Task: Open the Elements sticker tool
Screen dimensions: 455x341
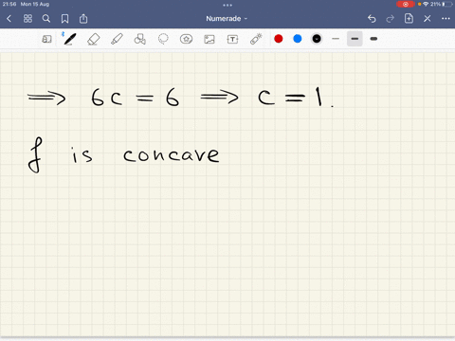Action: point(186,39)
